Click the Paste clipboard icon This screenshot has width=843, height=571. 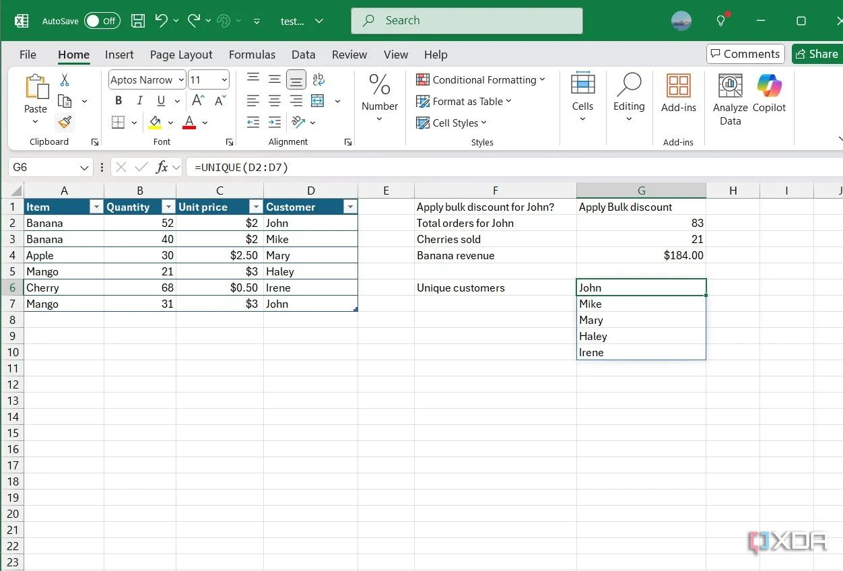(36, 88)
